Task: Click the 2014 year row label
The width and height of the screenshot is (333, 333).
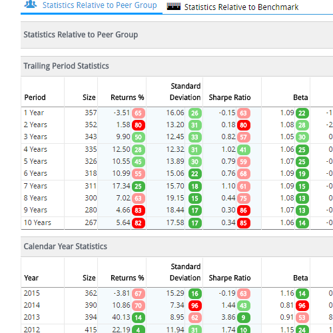Action: 32,305
